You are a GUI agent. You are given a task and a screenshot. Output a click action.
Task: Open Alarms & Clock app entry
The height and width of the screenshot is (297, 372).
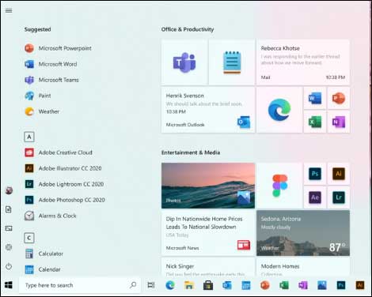point(51,216)
